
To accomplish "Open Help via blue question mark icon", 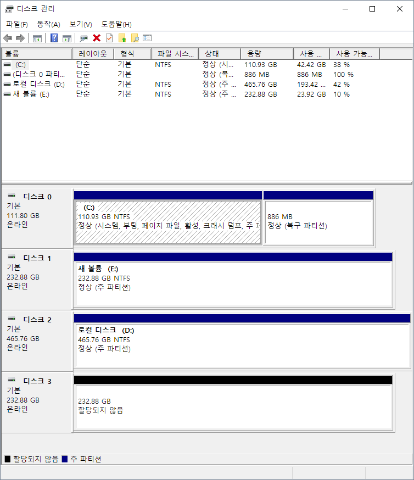I will [x=54, y=38].
